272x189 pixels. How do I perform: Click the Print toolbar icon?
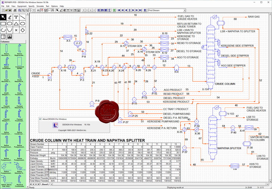pyautogui.click(x=15, y=10)
